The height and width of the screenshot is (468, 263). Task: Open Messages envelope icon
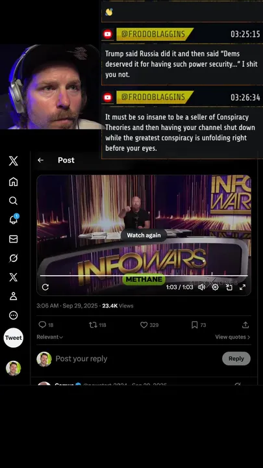coord(13,239)
